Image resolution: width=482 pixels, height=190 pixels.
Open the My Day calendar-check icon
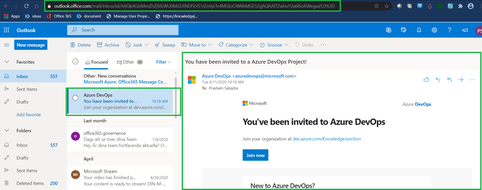coord(404,30)
